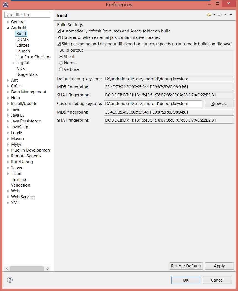Click the forward navigation arrow icon
The width and height of the screenshot is (238, 291).
(220, 15)
